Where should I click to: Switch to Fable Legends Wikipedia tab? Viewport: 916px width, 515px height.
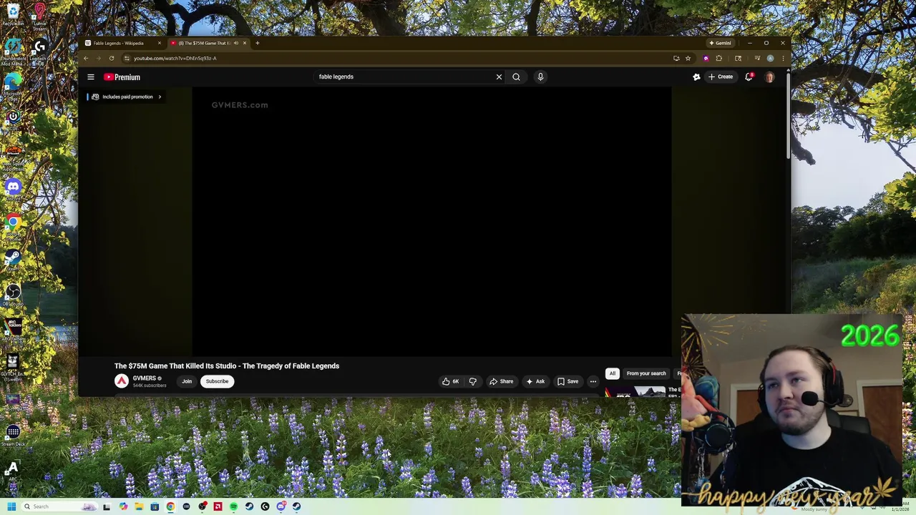tap(118, 43)
